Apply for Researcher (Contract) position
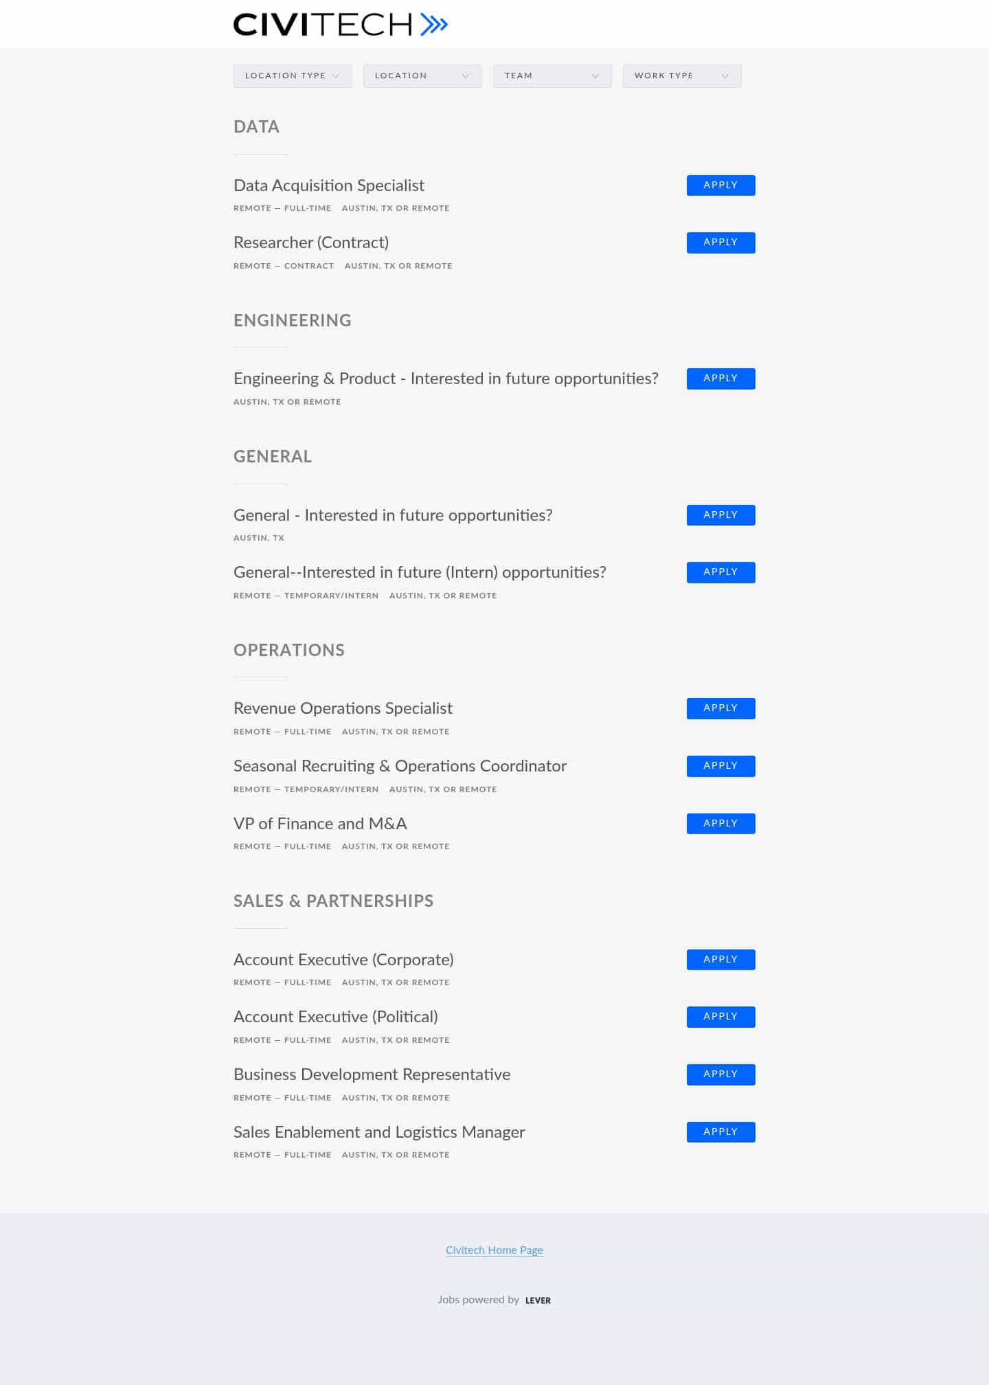 click(720, 243)
